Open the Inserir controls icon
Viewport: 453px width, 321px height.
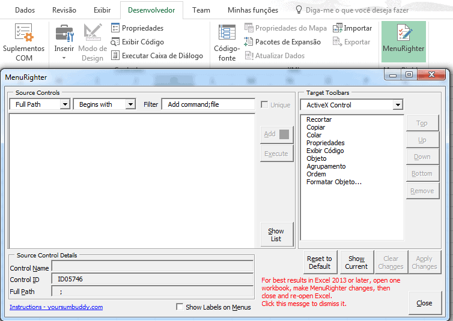pyautogui.click(x=64, y=34)
